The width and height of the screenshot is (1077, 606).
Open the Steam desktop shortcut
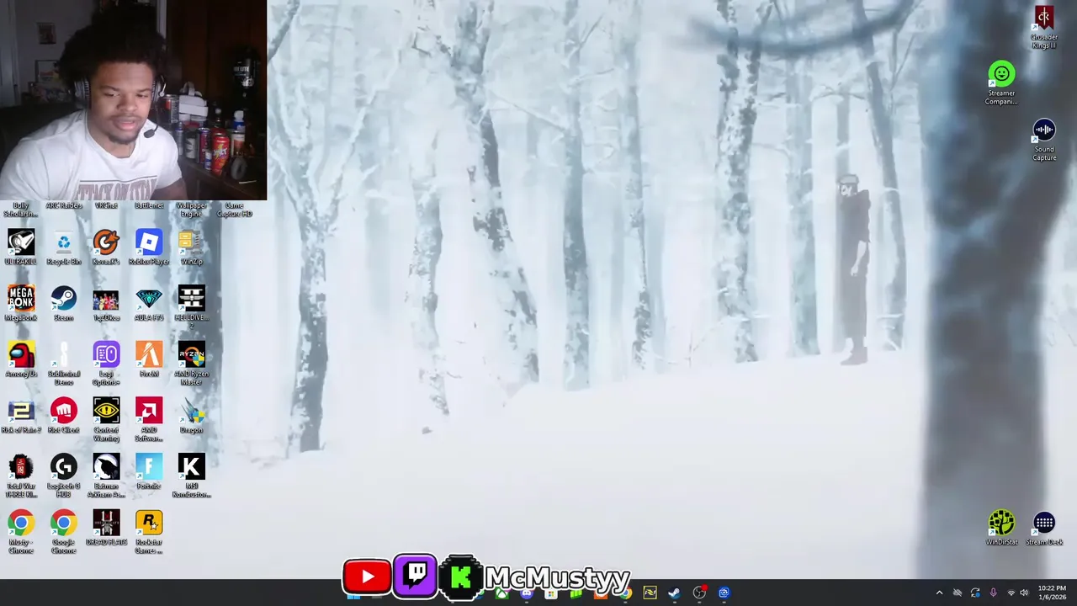tap(64, 303)
